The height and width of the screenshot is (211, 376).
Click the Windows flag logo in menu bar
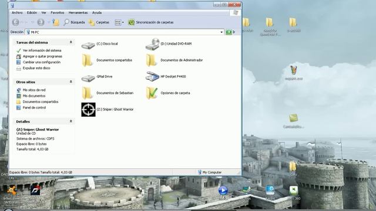click(x=235, y=13)
